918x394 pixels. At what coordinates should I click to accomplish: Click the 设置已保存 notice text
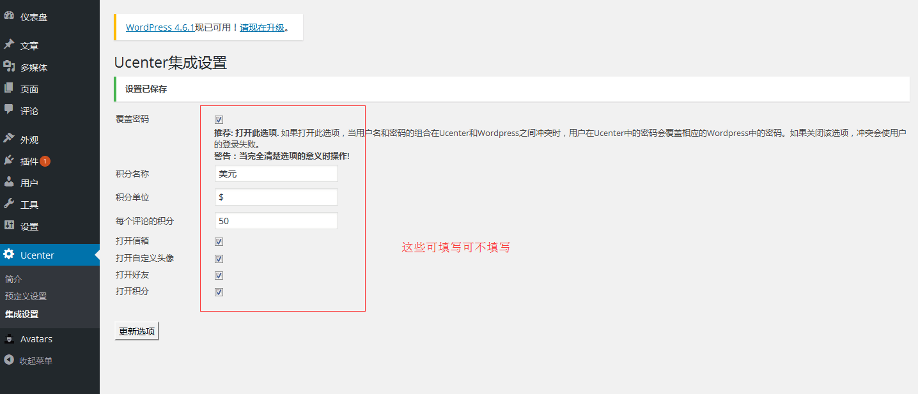146,89
